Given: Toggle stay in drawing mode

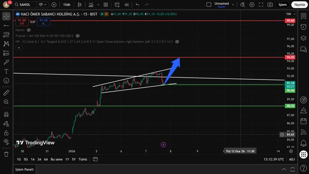Looking at the screenshot, I should tap(6, 124).
